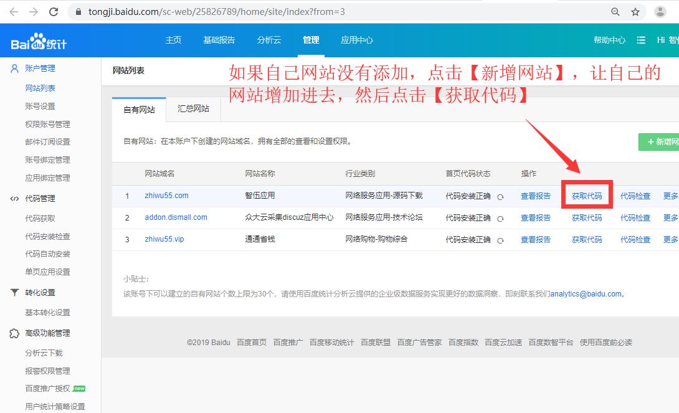Open 百度指数 footer link
This screenshot has width=679, height=413.
pyautogui.click(x=463, y=343)
